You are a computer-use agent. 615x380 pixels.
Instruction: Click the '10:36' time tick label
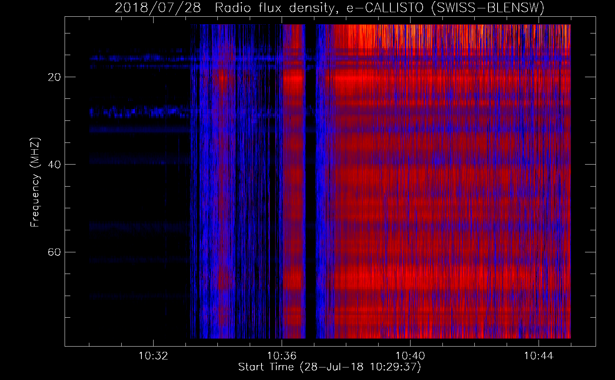pos(282,356)
